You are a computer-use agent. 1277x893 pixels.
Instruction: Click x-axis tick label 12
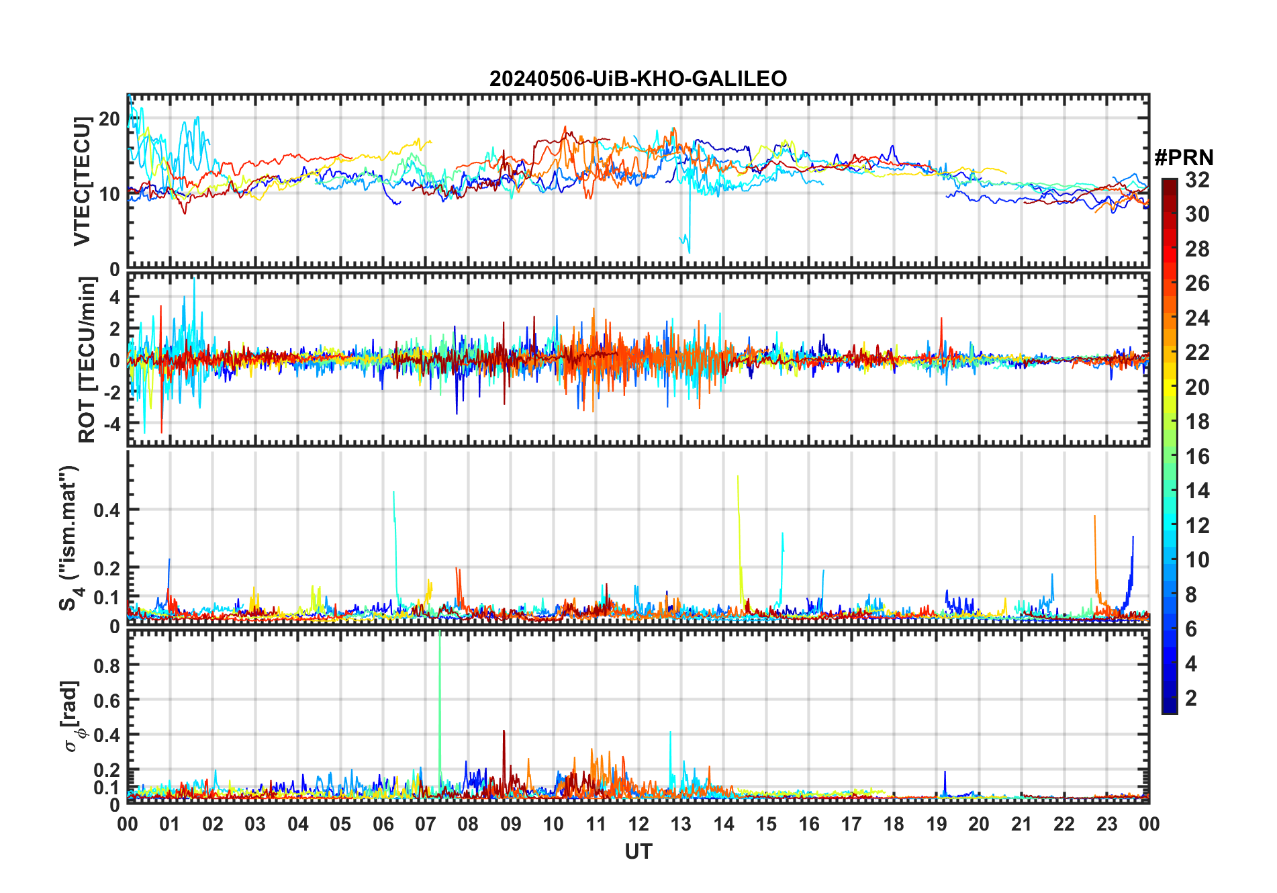click(x=638, y=824)
